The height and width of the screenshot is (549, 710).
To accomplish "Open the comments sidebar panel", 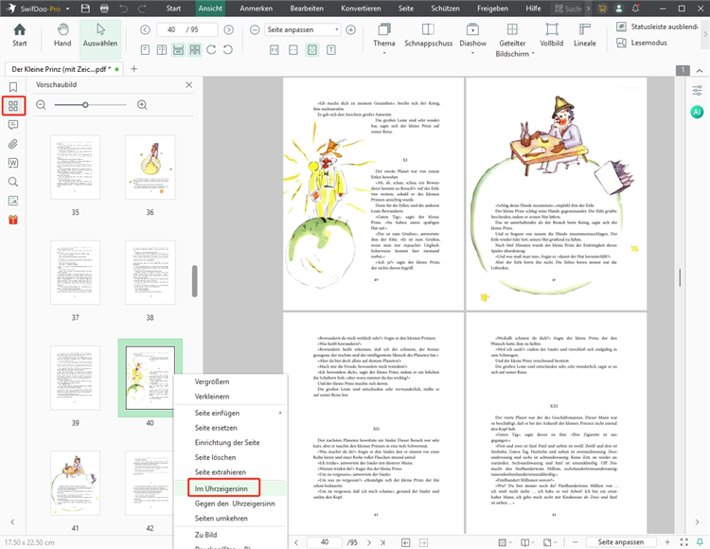I will pyautogui.click(x=13, y=125).
